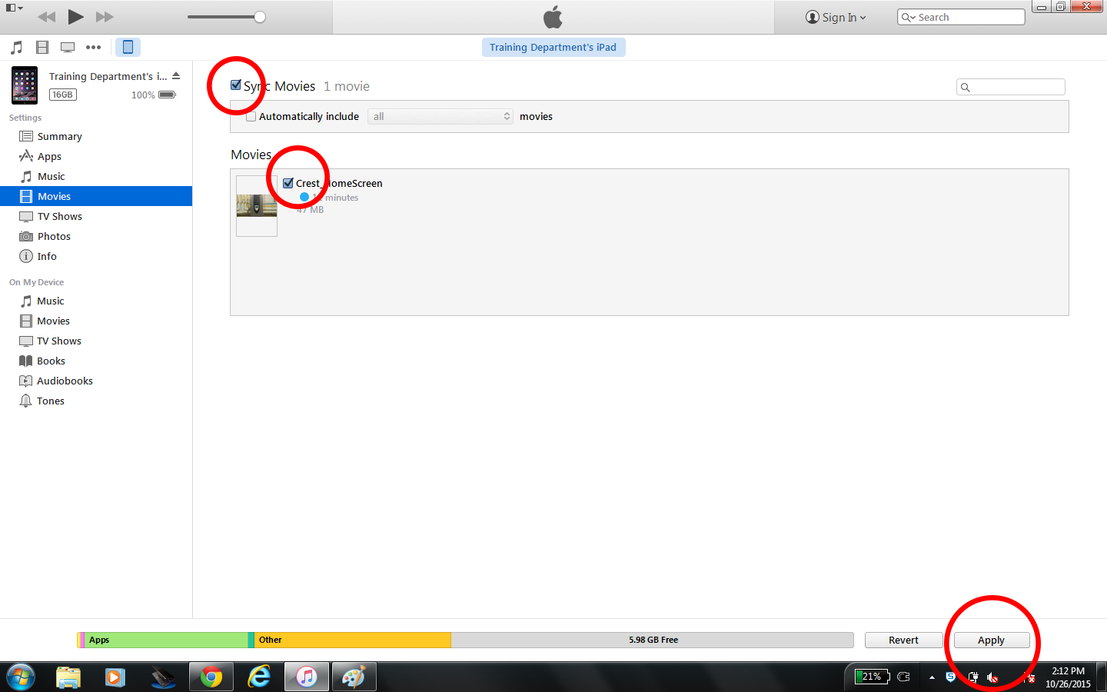Skip back to the previous track
This screenshot has height=692, width=1107.
click(47, 17)
